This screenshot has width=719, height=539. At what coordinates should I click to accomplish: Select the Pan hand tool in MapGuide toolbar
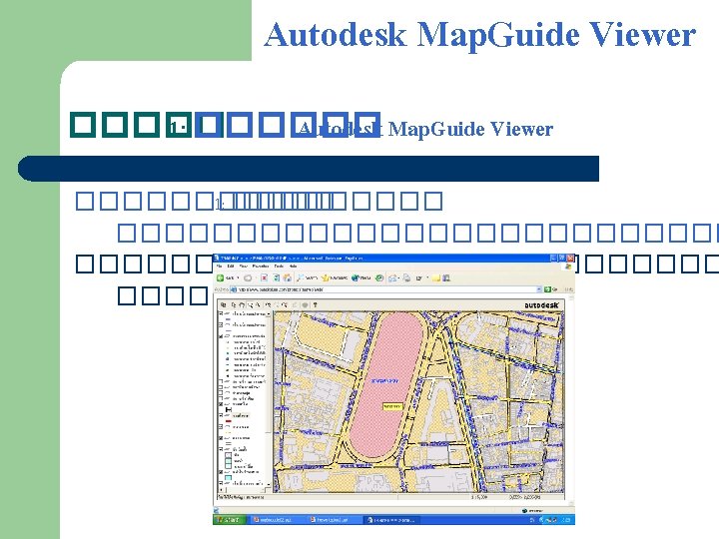(242, 304)
